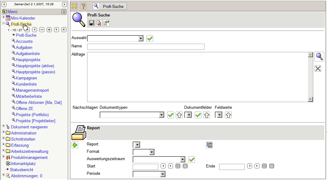Click the properties icon next to delete icon

click(x=106, y=23)
